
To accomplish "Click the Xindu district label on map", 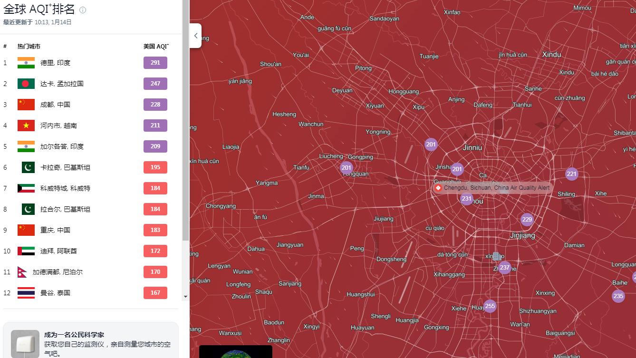I will [x=551, y=55].
